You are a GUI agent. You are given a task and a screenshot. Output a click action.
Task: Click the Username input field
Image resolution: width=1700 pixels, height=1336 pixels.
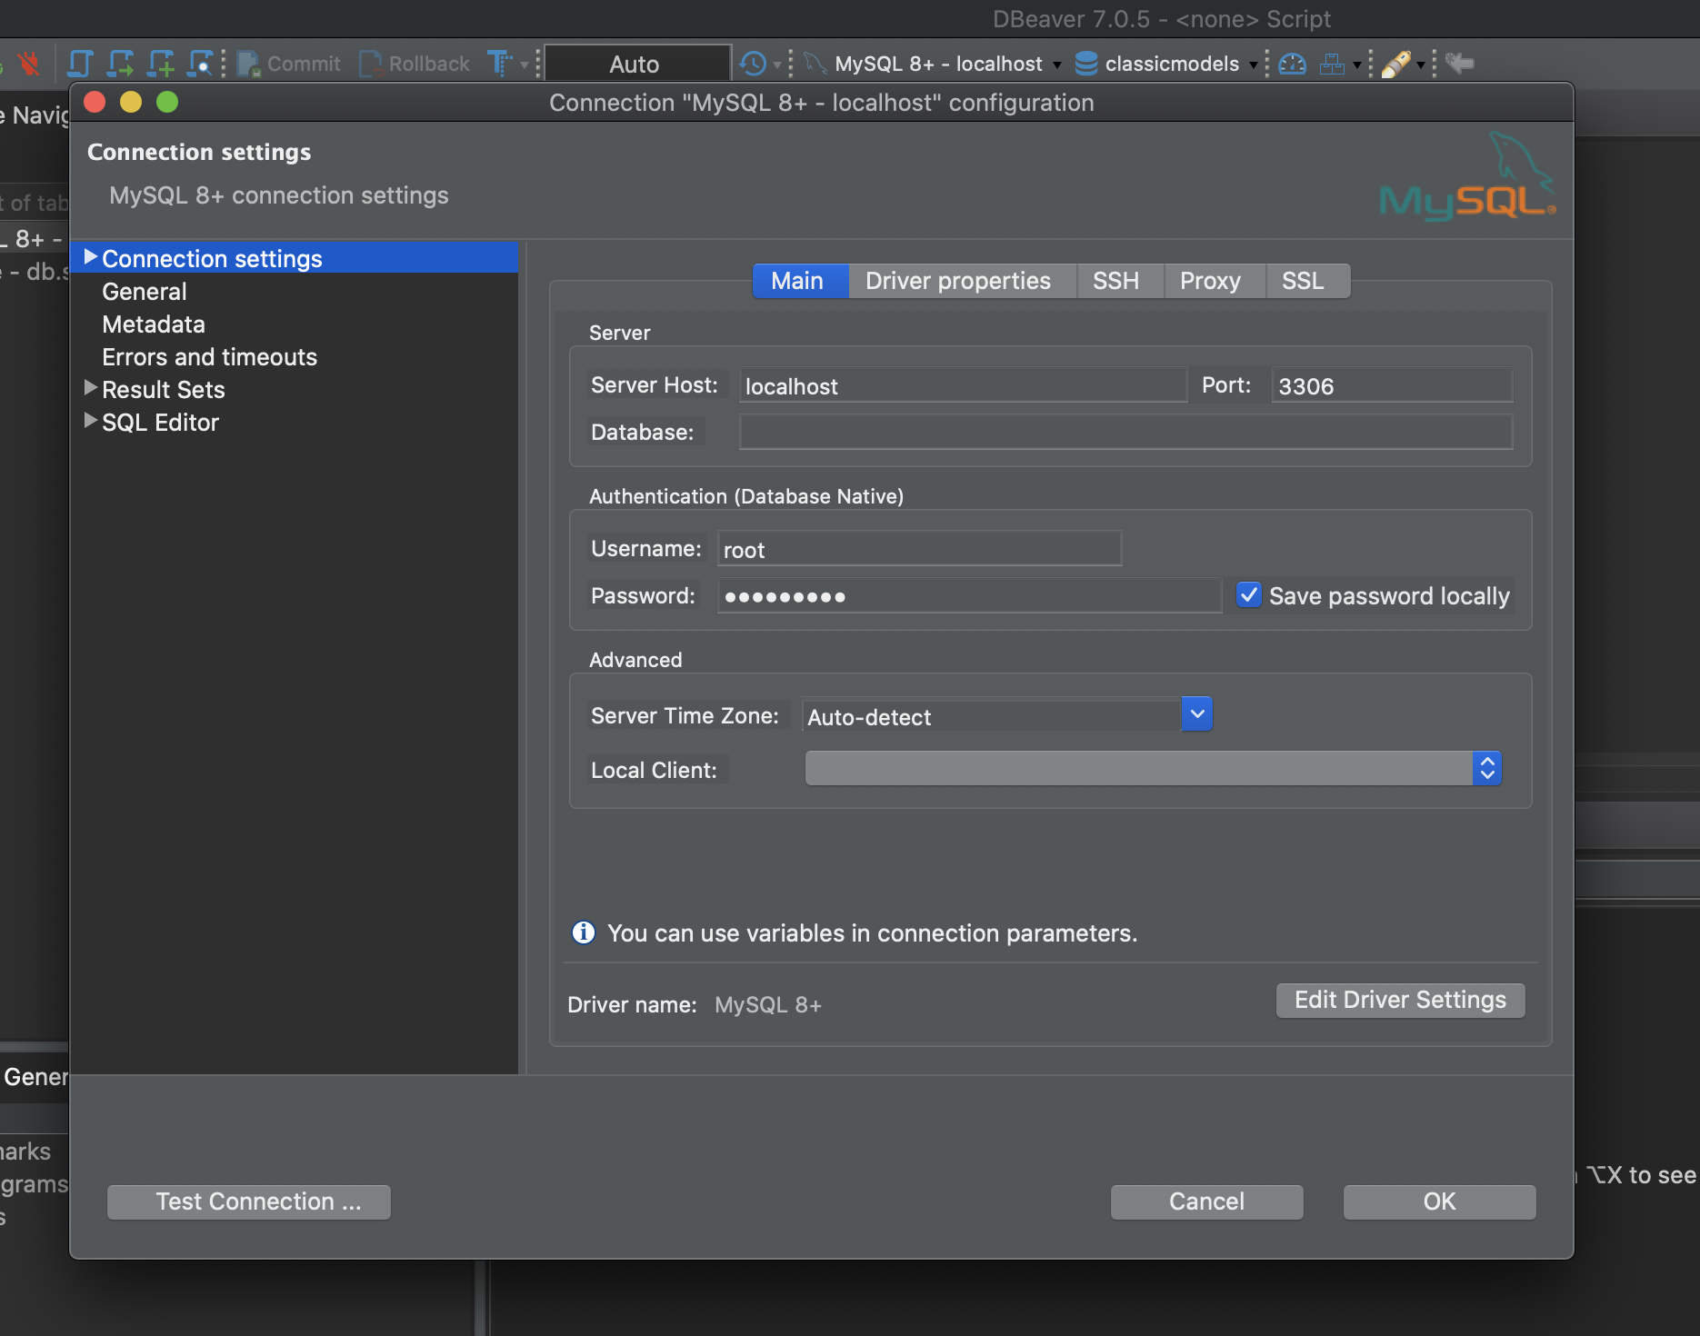point(919,549)
